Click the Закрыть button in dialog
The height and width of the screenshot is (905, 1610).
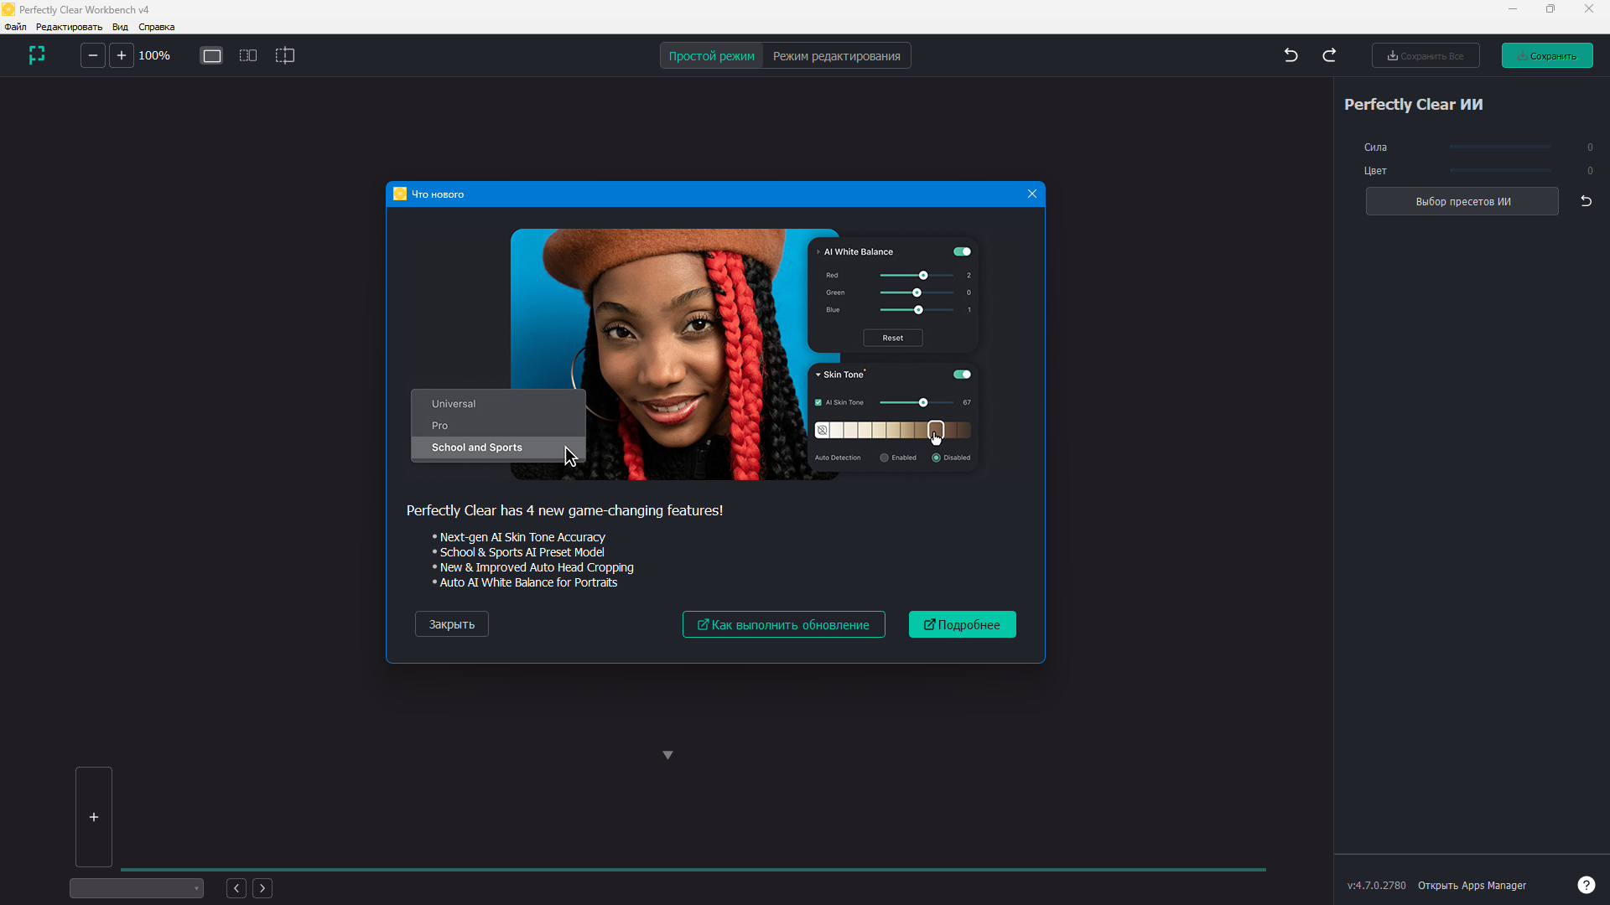point(451,624)
